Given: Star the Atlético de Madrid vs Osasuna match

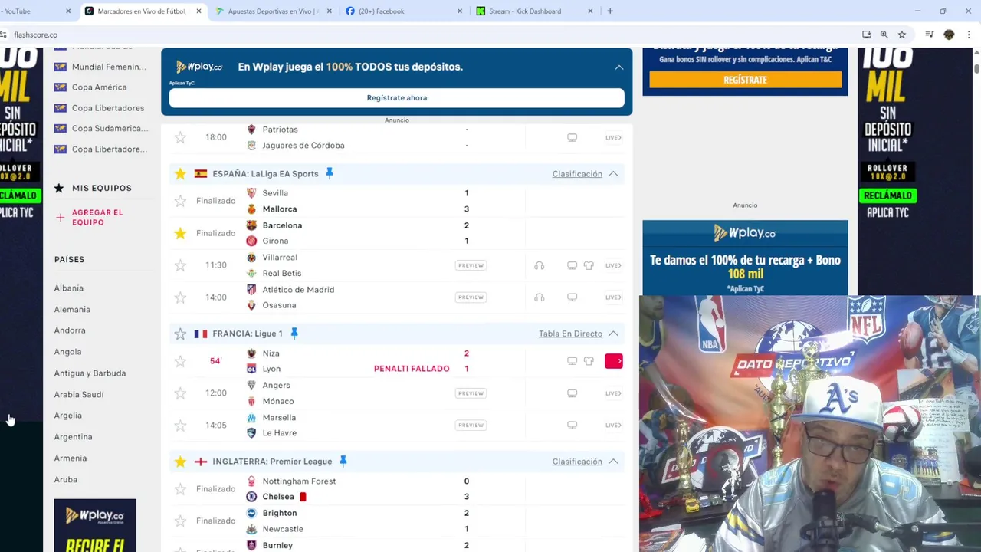Looking at the screenshot, I should pos(180,297).
